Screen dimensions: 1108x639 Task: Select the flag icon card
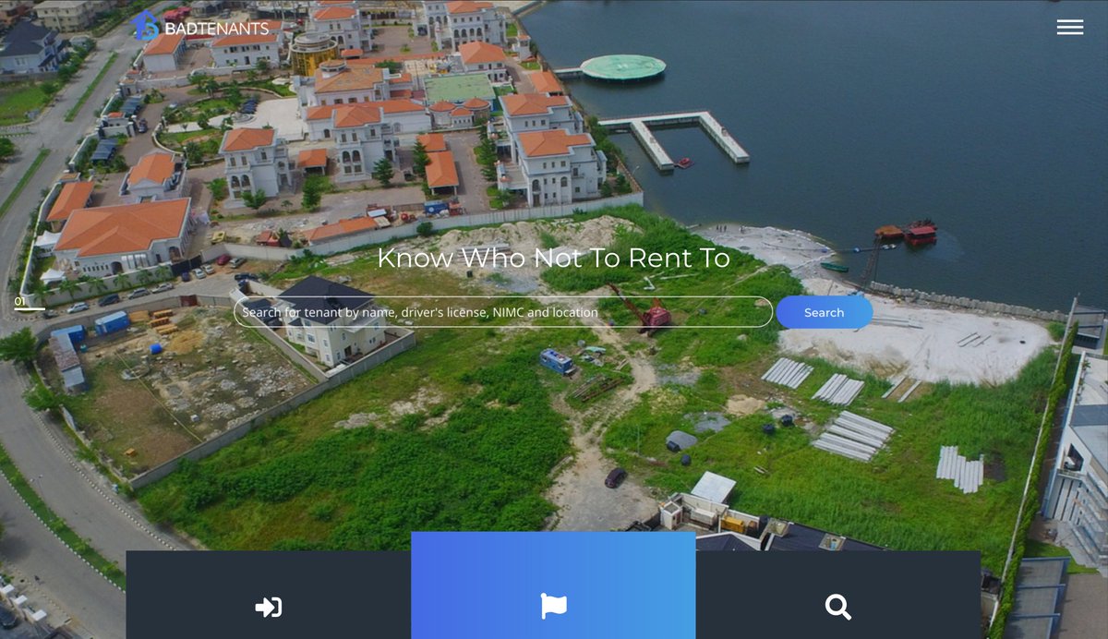553,585
